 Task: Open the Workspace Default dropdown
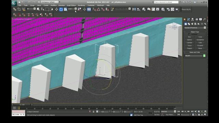(x=50, y=2)
